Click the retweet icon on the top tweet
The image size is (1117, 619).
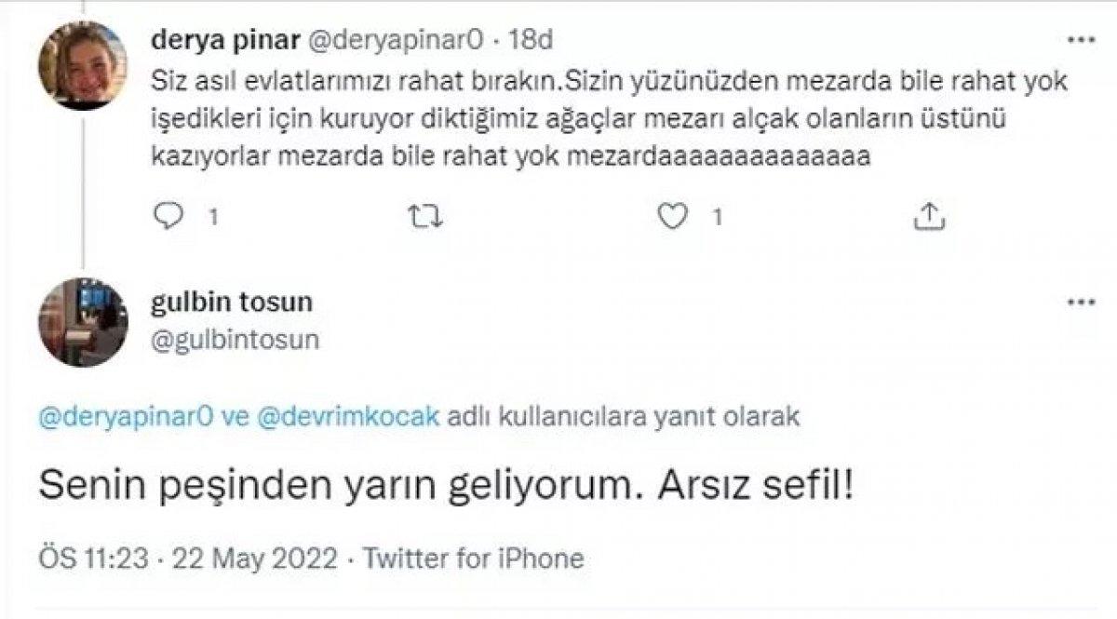(425, 215)
